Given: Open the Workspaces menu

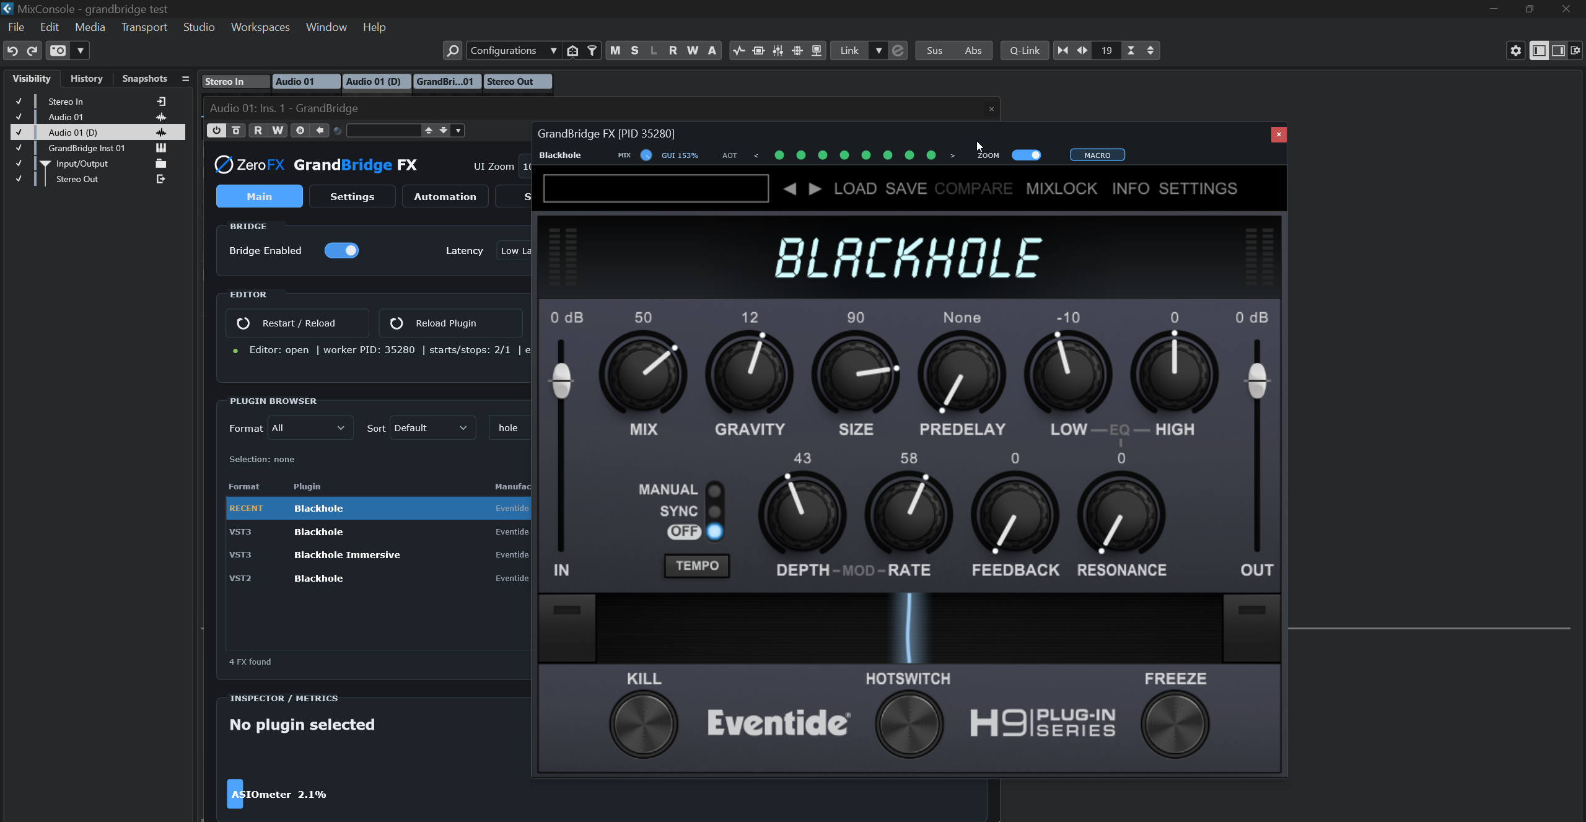Looking at the screenshot, I should (x=260, y=27).
